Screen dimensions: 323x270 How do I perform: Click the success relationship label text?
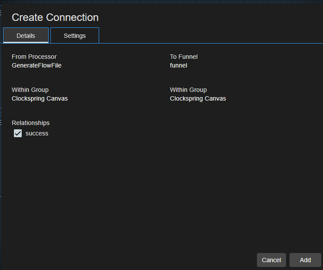point(37,133)
